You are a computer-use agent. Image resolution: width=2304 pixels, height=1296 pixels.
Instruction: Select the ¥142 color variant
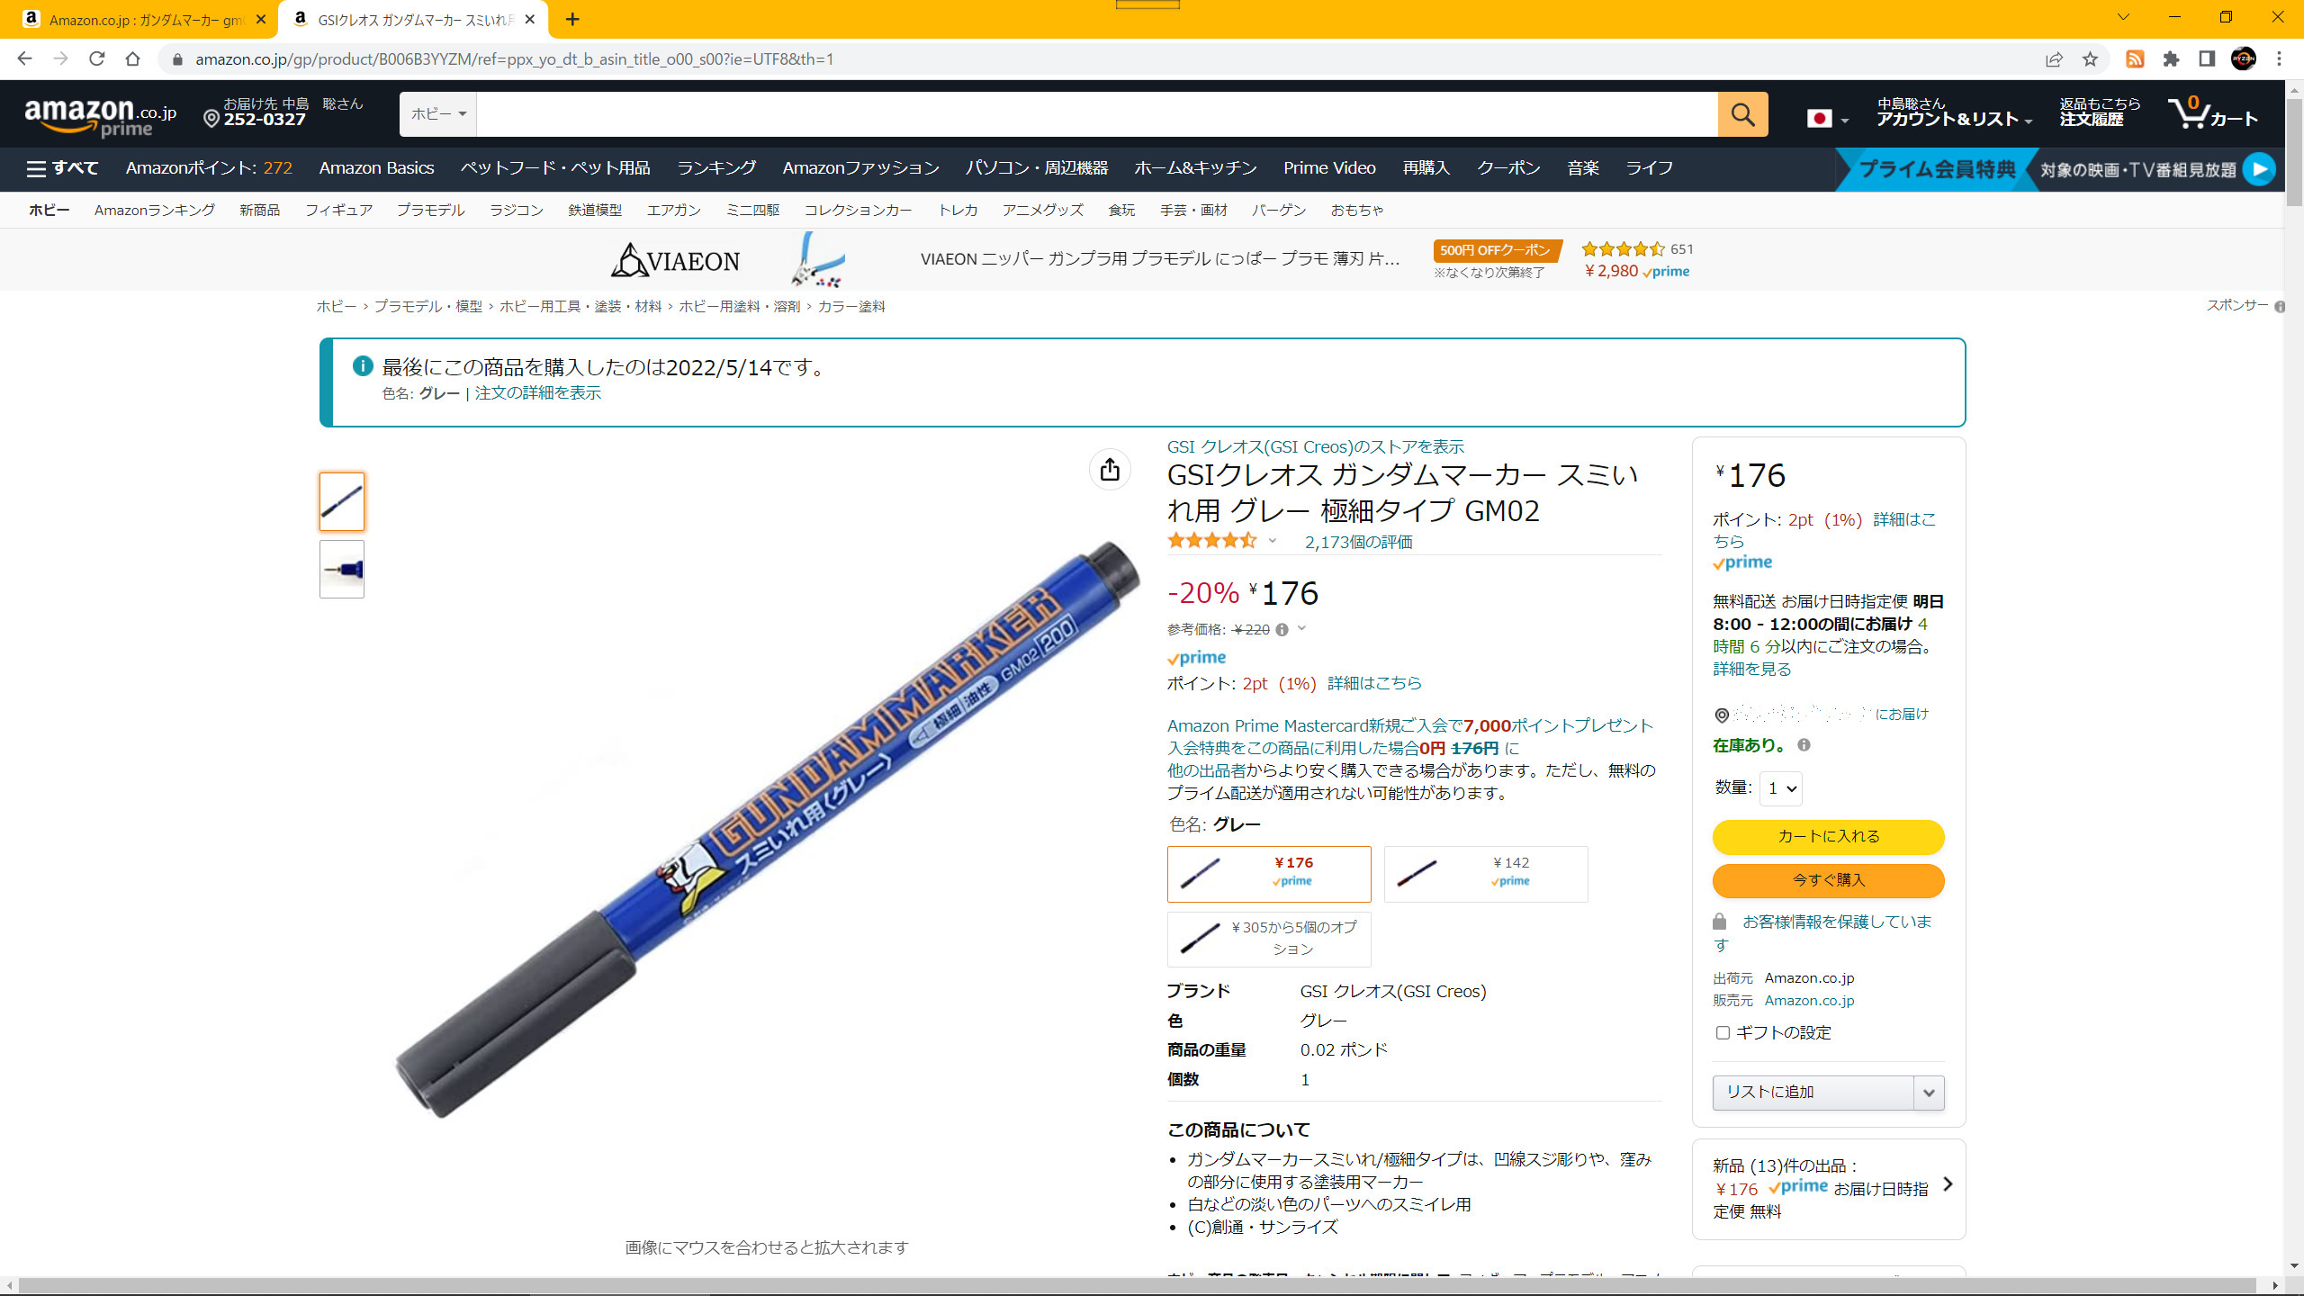pyautogui.click(x=1486, y=873)
